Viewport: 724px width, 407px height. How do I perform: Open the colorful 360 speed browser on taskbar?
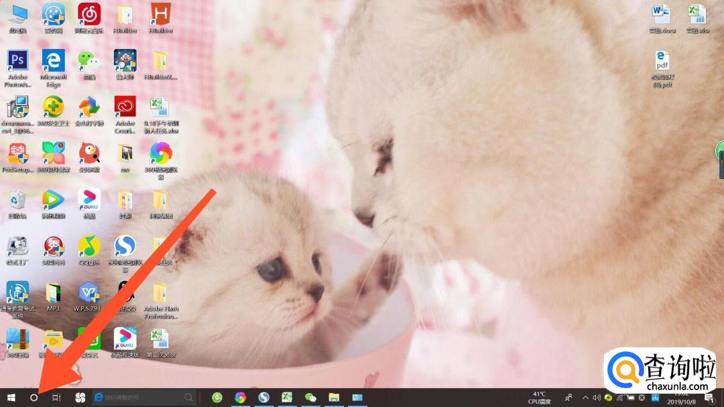(240, 398)
